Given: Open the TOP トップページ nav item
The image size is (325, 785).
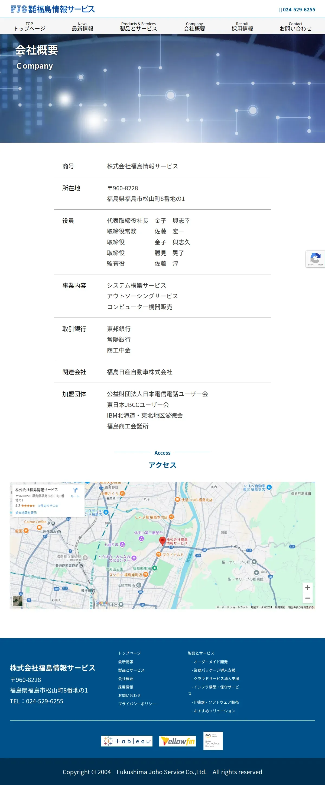Looking at the screenshot, I should 30,27.
